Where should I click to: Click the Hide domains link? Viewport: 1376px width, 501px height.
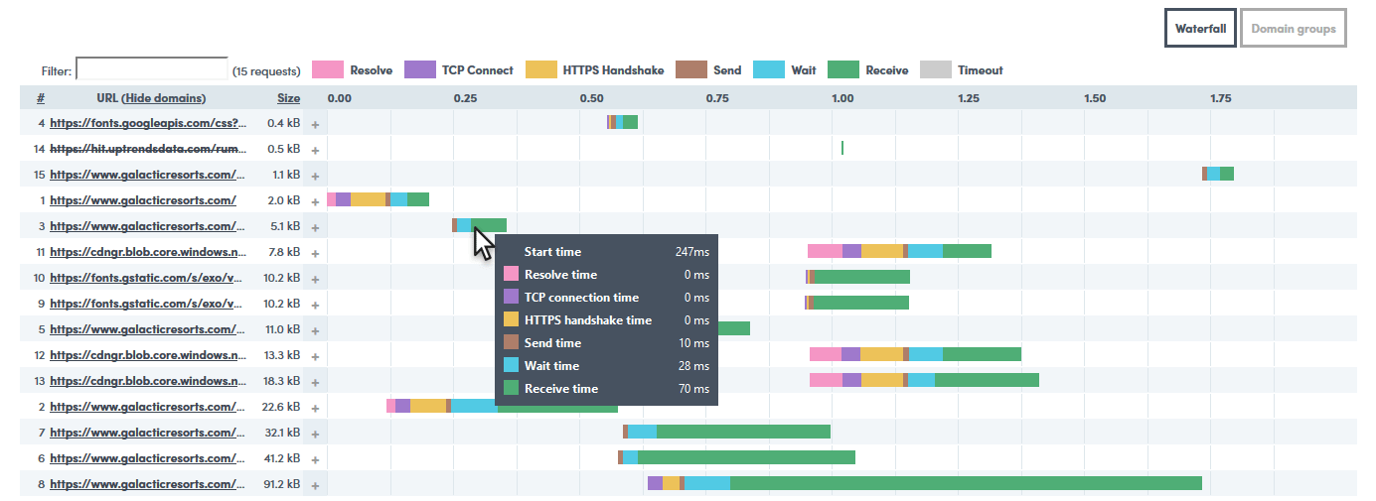(x=163, y=98)
